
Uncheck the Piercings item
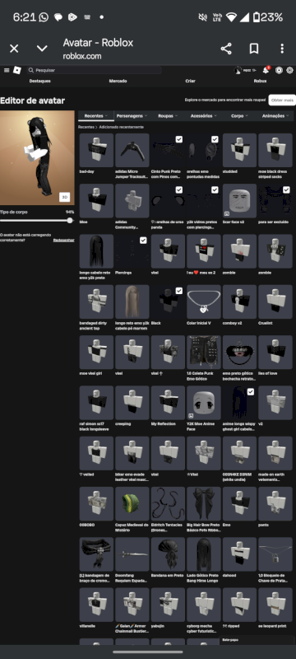tap(143, 241)
